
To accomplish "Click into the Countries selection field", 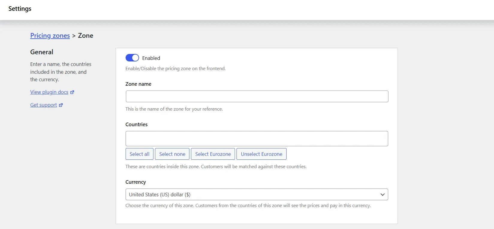I will 257,138.
